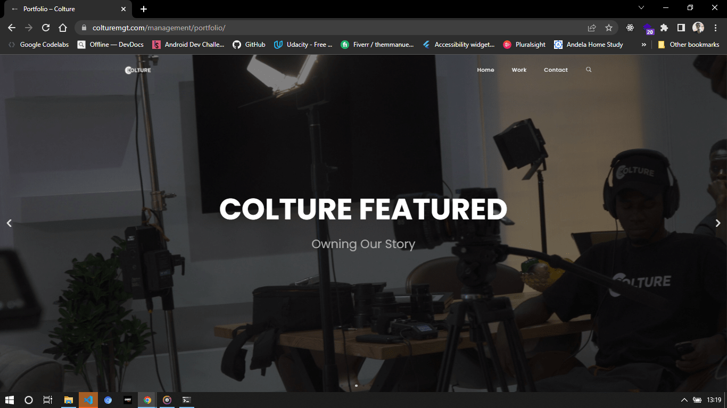Viewport: 727px width, 408px height.
Task: Switch to Visual Studio Code in taskbar
Action: click(x=88, y=400)
